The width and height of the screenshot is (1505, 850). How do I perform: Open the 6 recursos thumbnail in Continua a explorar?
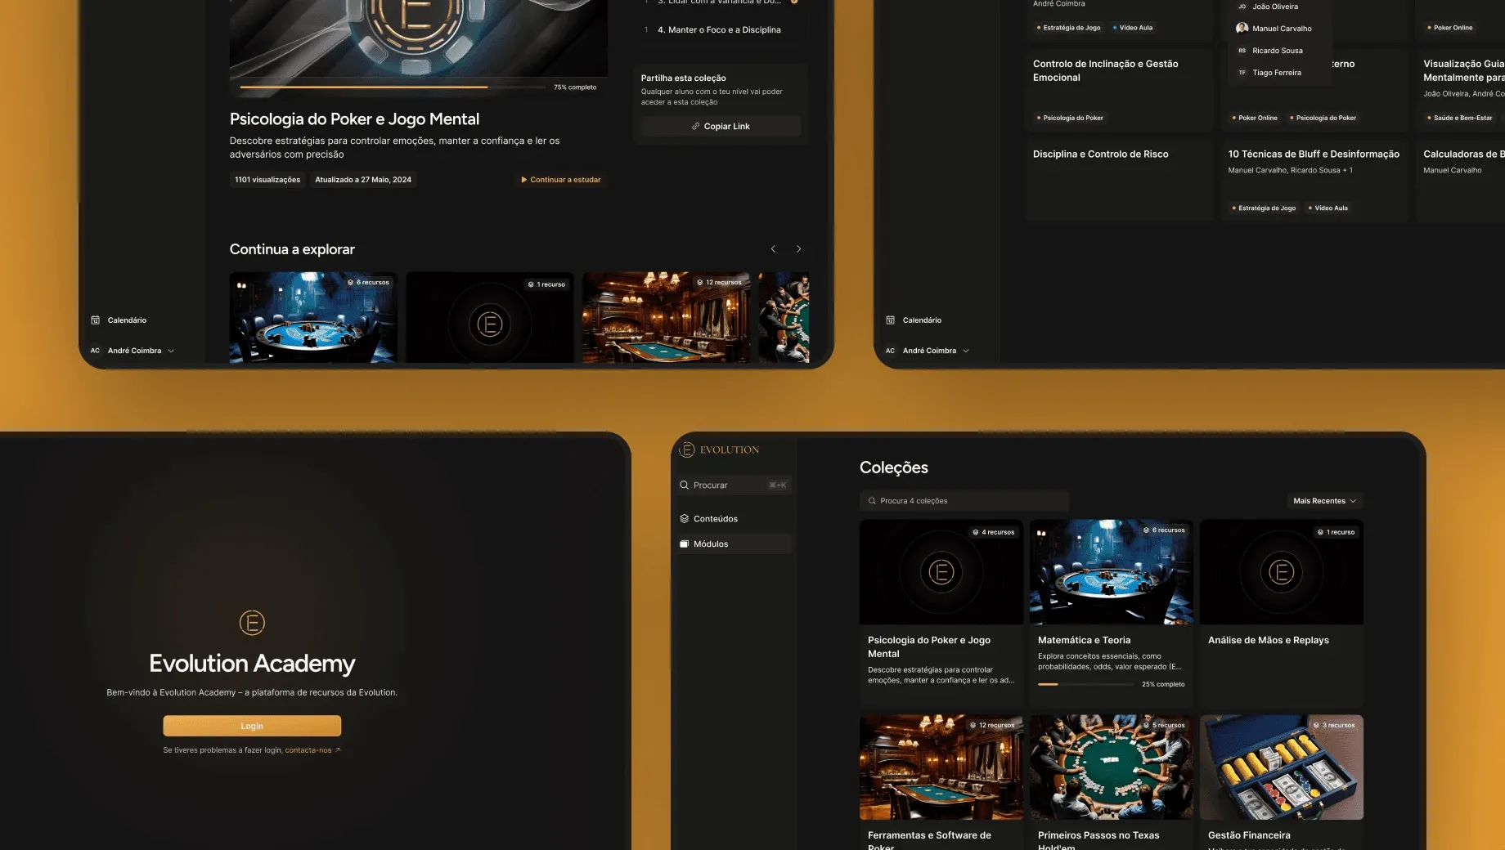coord(313,318)
